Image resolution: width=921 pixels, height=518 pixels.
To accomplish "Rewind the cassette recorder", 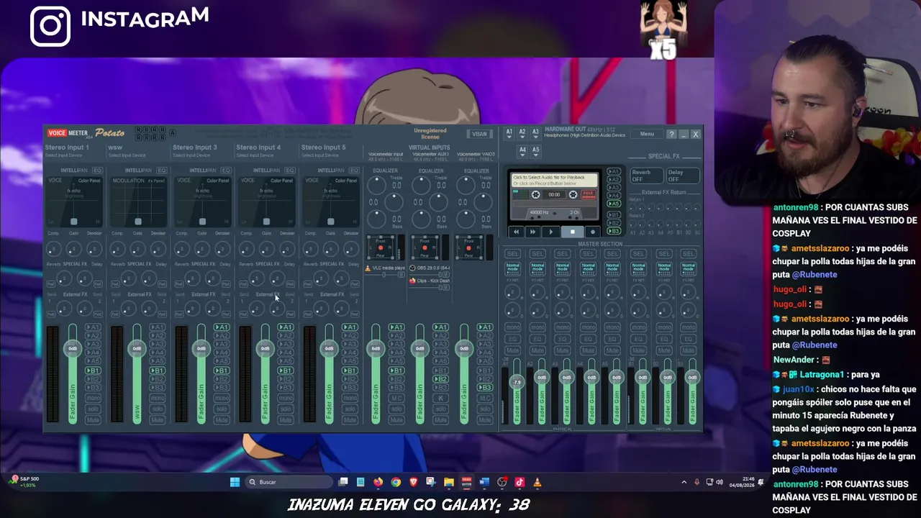I will coord(516,232).
